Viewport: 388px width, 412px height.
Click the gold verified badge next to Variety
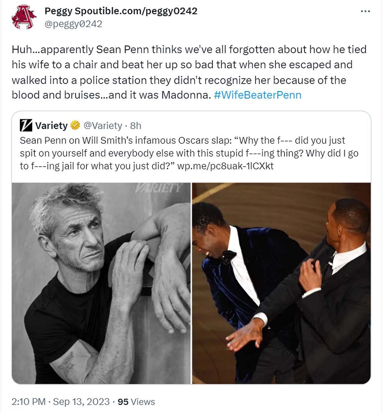pyautogui.click(x=75, y=126)
